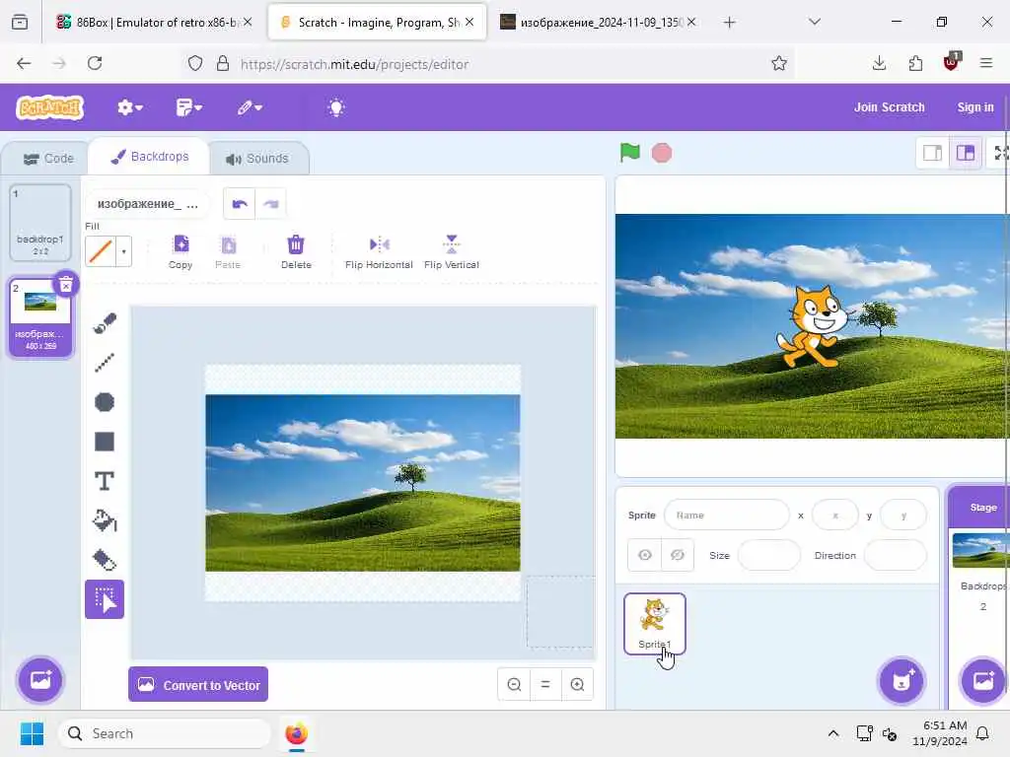
Task: Open the File menu dropdown
Action: [x=188, y=107]
